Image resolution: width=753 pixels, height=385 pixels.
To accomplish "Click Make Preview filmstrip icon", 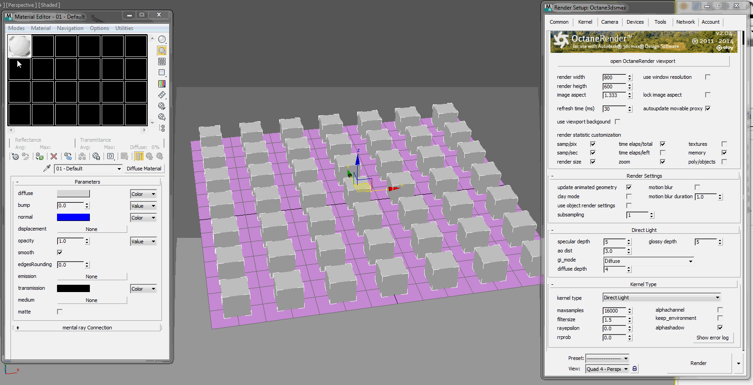I will point(162,95).
